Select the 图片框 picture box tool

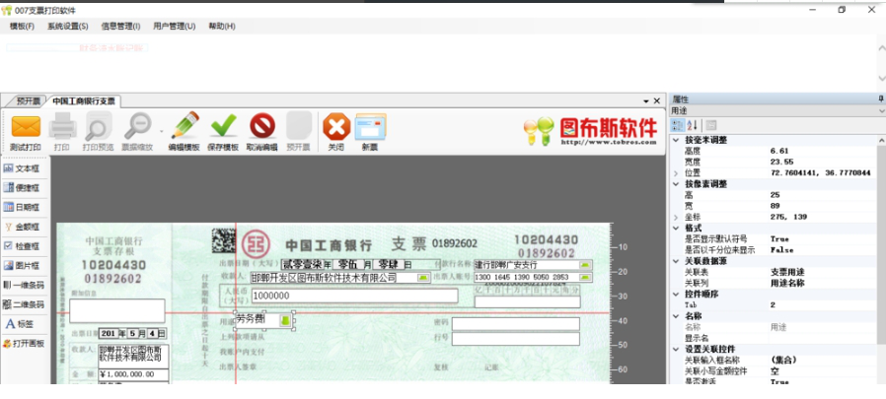point(22,265)
